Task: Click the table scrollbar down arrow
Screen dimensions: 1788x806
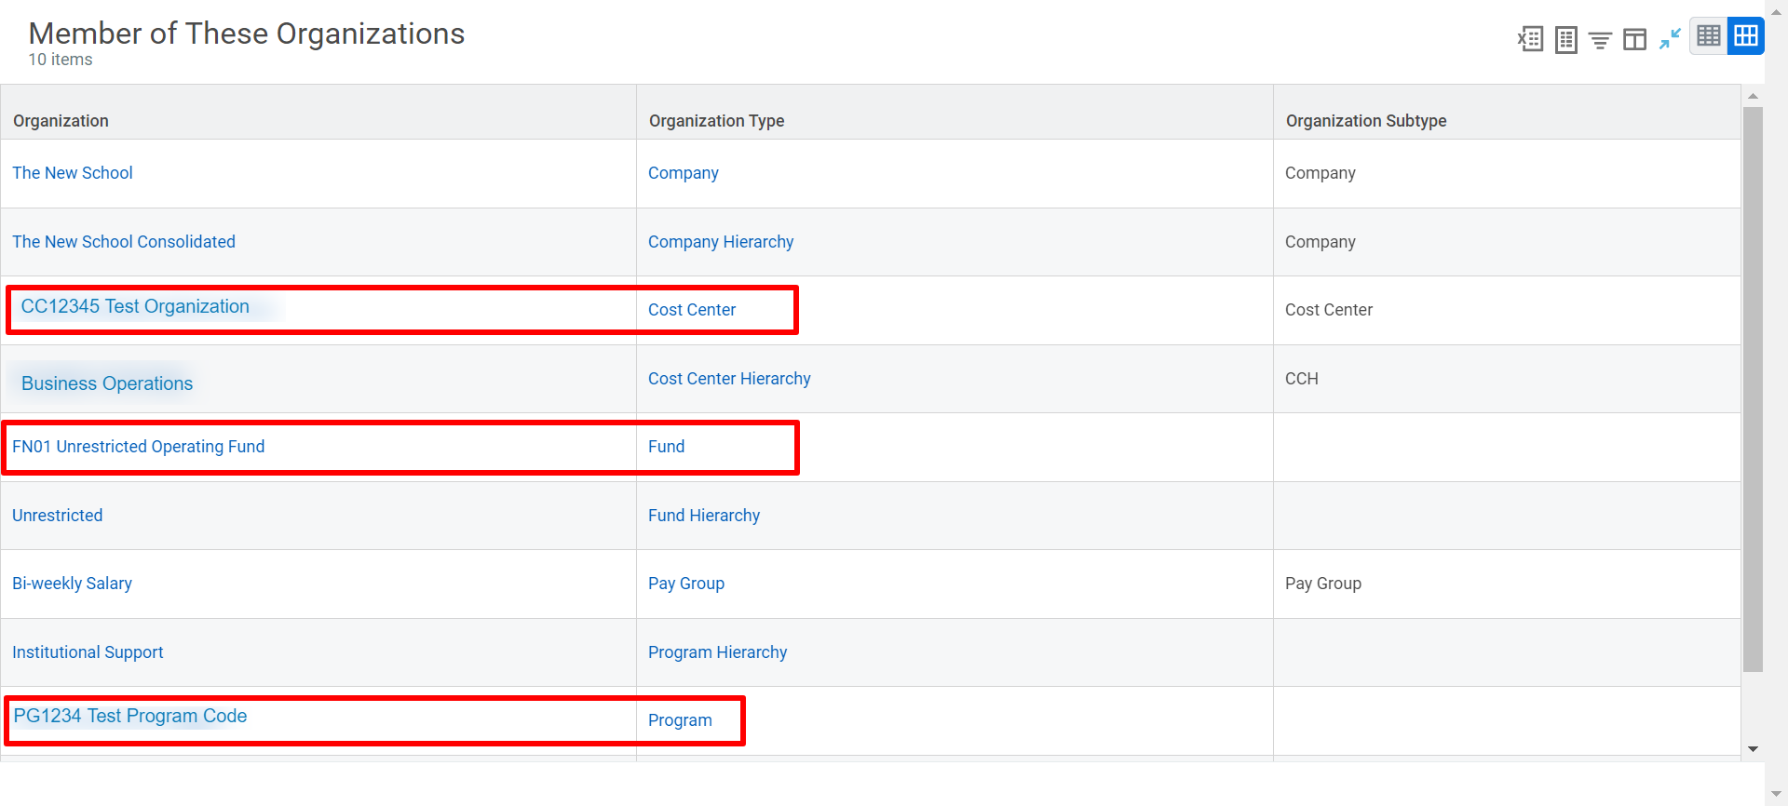Action: pos(1753,749)
